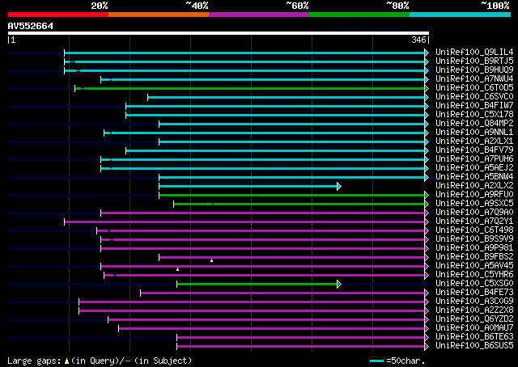Click the purple ~60% legend segment
Screen dimensions: 518x367
tap(259, 15)
